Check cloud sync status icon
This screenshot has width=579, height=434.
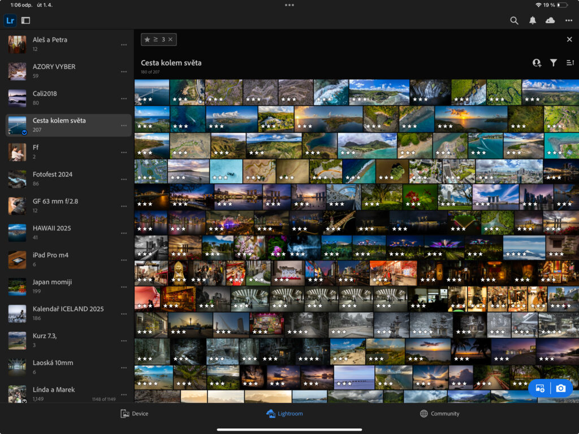tap(550, 20)
